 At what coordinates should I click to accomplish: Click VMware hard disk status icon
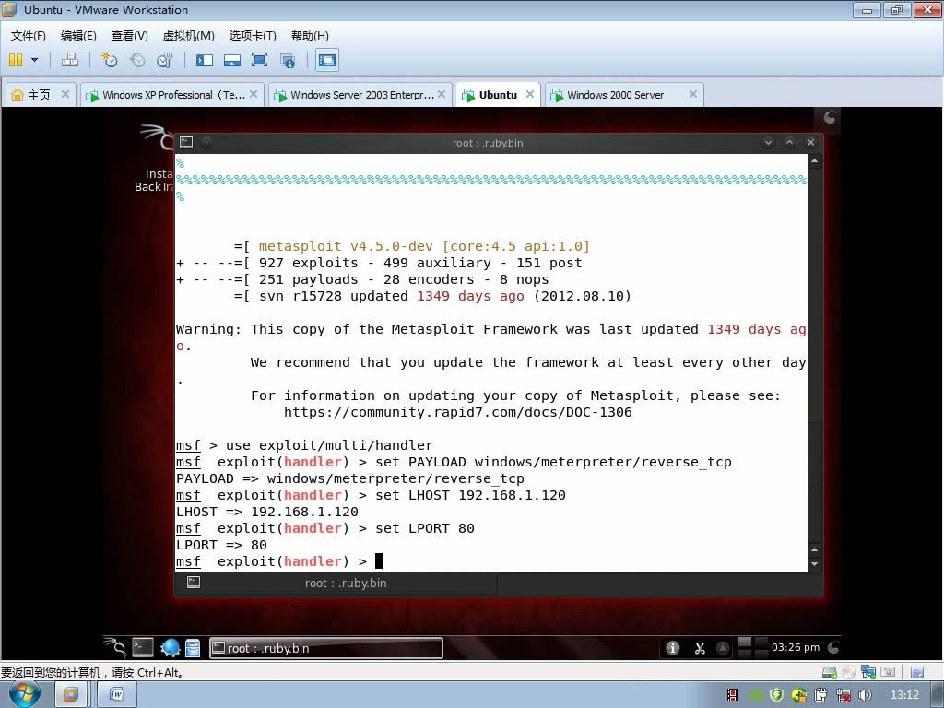pyautogui.click(x=830, y=672)
